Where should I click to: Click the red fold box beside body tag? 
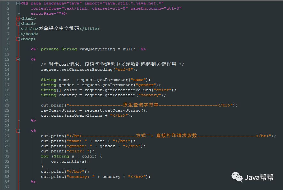18,39
